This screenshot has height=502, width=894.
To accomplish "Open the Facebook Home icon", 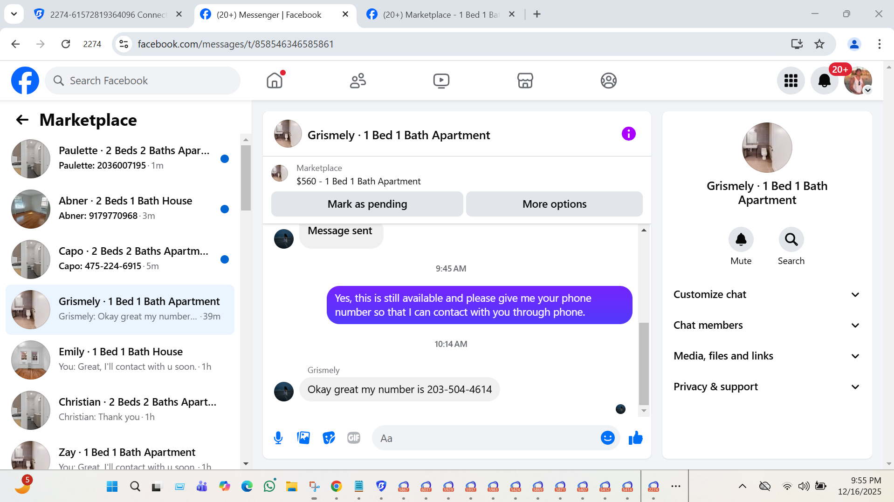I will [x=275, y=81].
